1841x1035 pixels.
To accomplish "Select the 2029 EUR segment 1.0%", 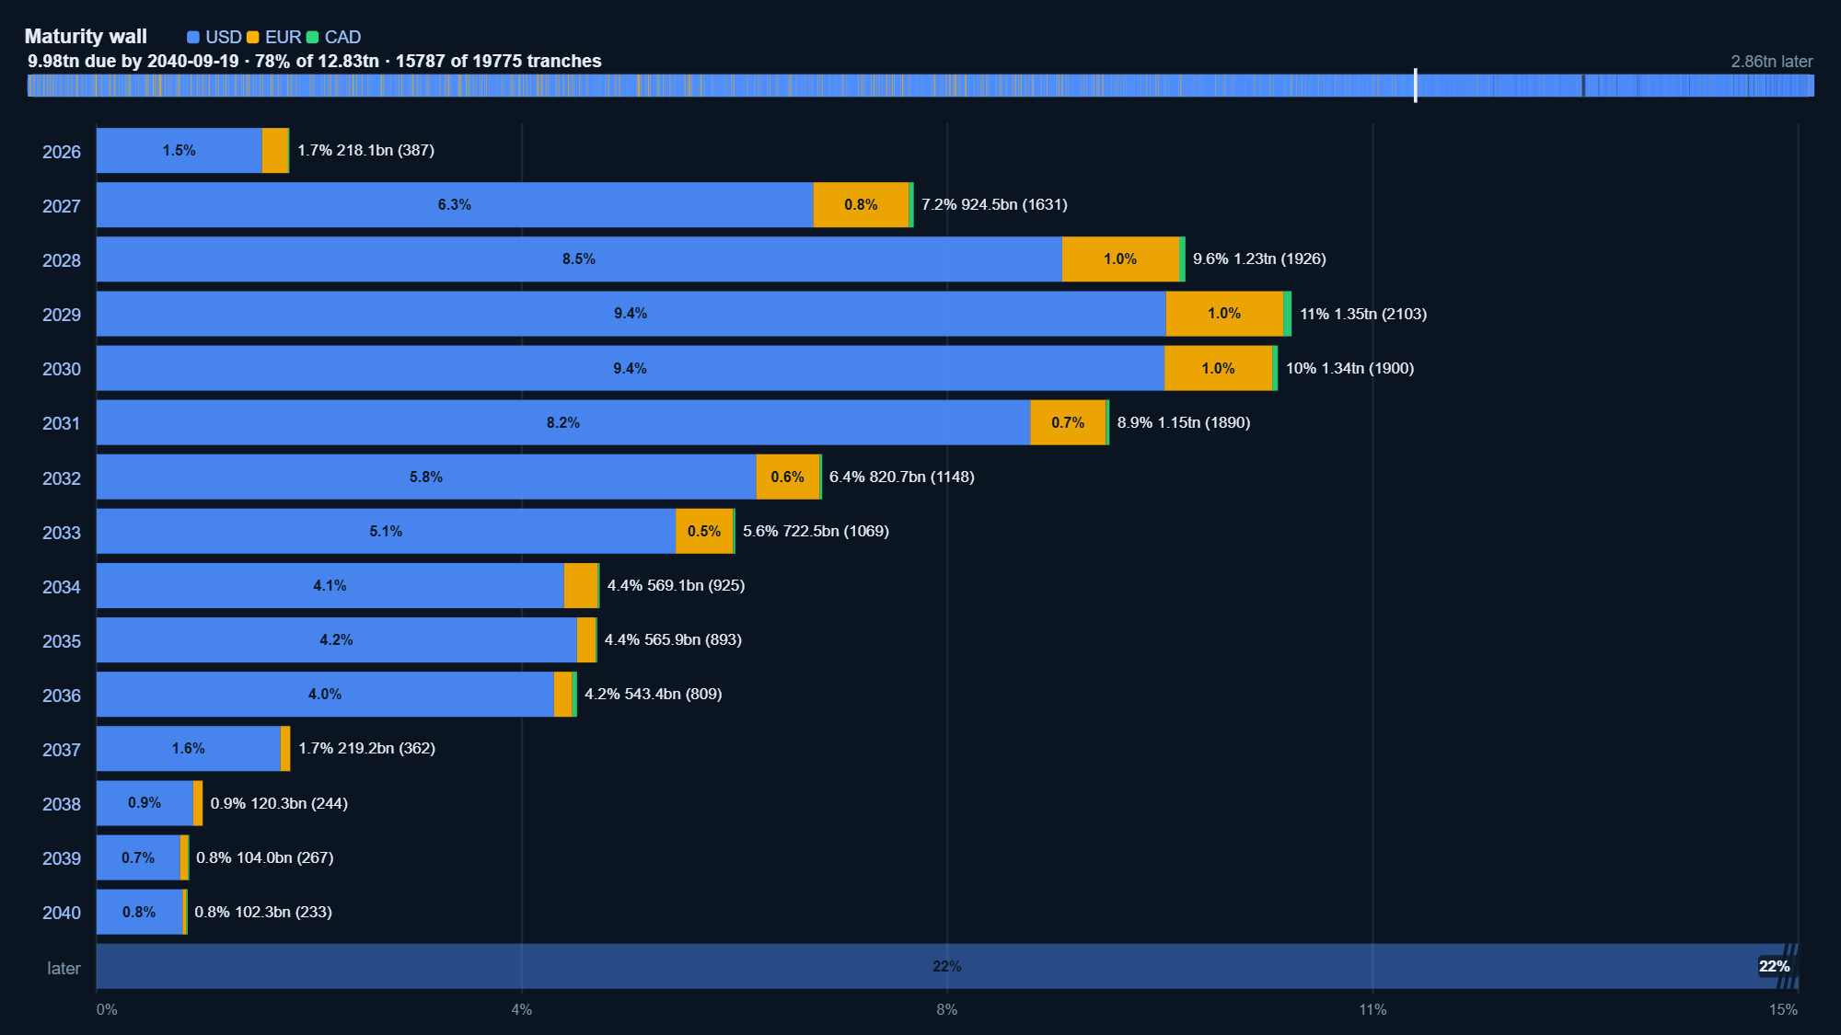I will [x=1224, y=314].
